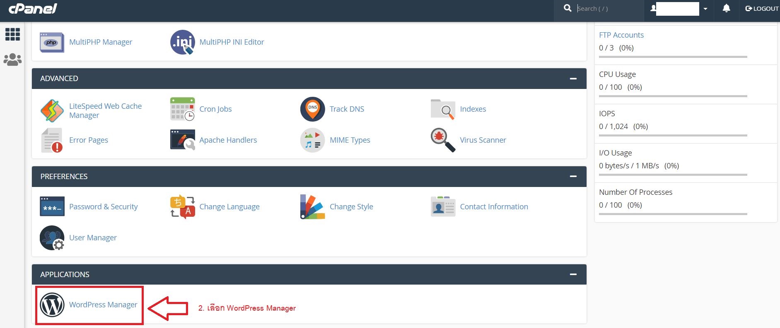The width and height of the screenshot is (780, 328).
Task: Open the MultiPHP Manager link
Action: pyautogui.click(x=101, y=42)
